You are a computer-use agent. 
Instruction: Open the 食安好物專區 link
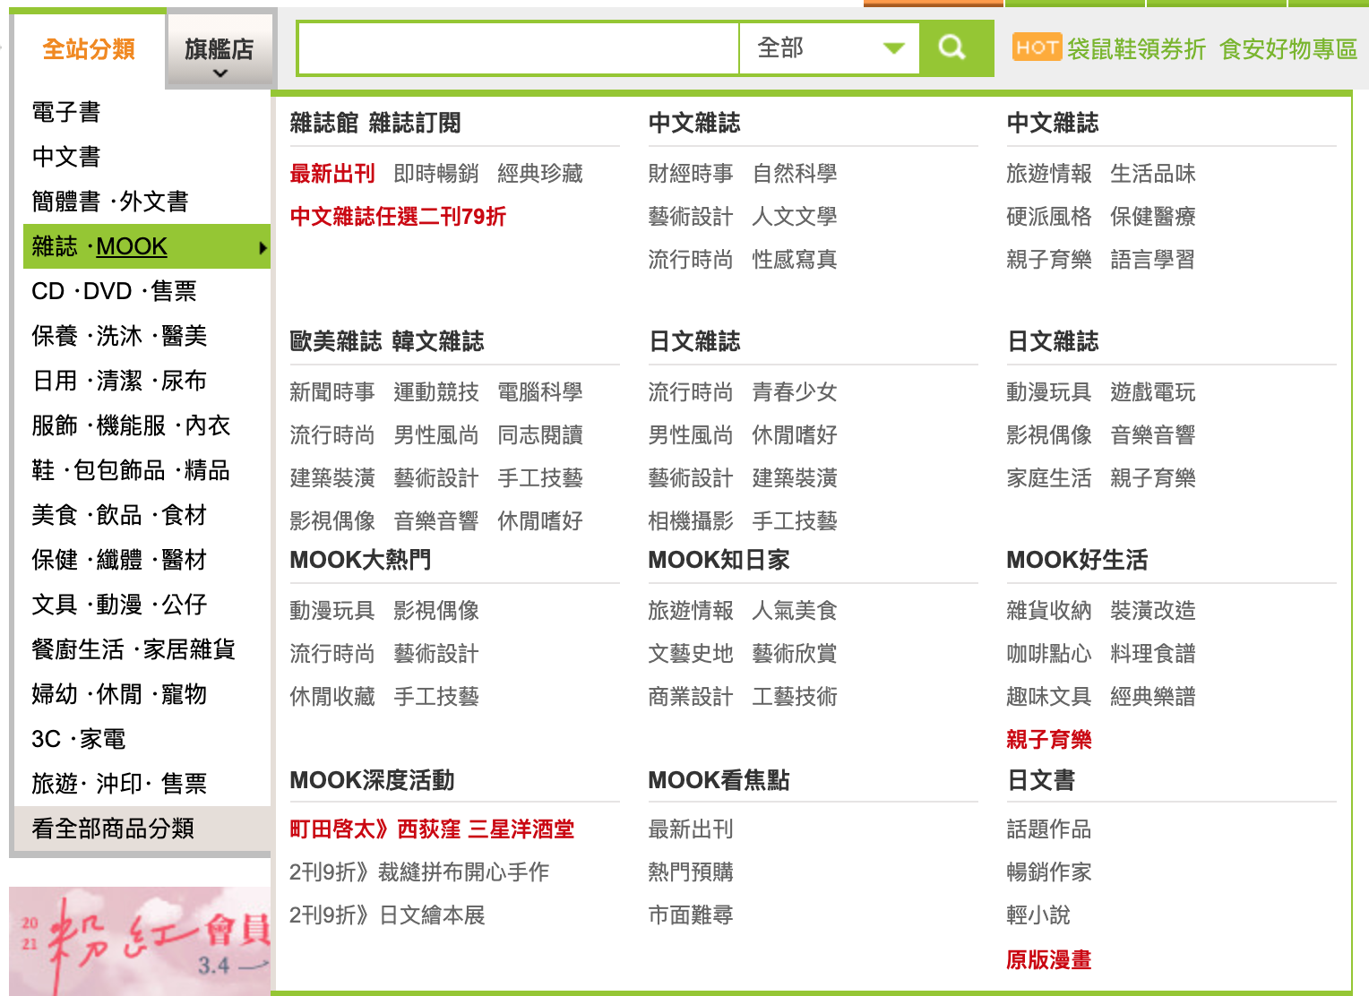(1288, 49)
